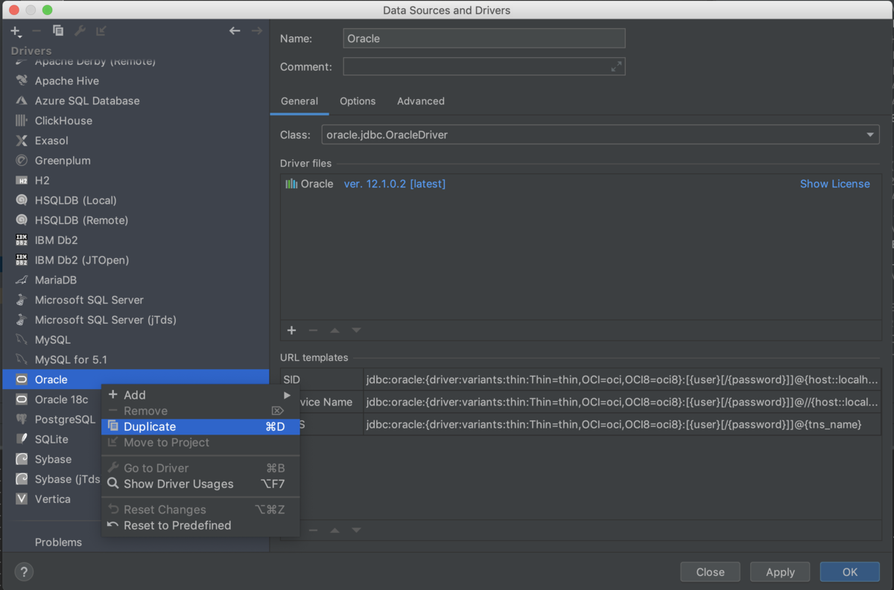Image resolution: width=894 pixels, height=590 pixels.
Task: Click the Close button
Action: pyautogui.click(x=710, y=572)
